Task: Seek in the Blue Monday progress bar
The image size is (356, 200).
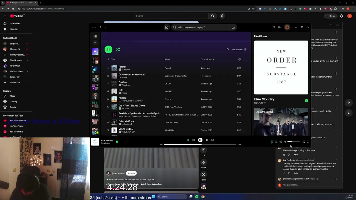Action: [200, 144]
